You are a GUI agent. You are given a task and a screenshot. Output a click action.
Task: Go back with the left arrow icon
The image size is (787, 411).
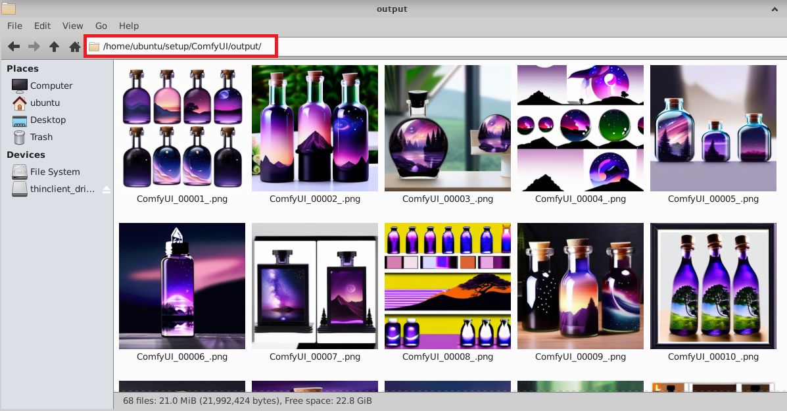tap(14, 47)
